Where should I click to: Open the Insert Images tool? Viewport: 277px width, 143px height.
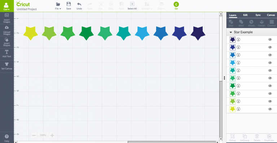(7, 18)
